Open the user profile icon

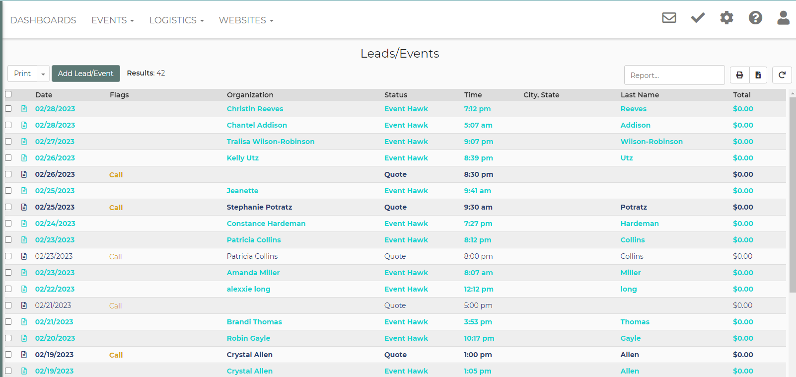tap(783, 18)
